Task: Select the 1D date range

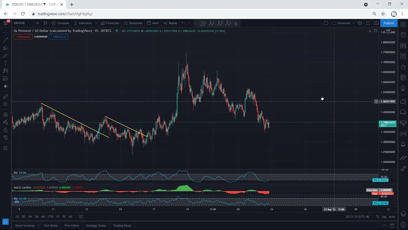Action: pyautogui.click(x=17, y=217)
